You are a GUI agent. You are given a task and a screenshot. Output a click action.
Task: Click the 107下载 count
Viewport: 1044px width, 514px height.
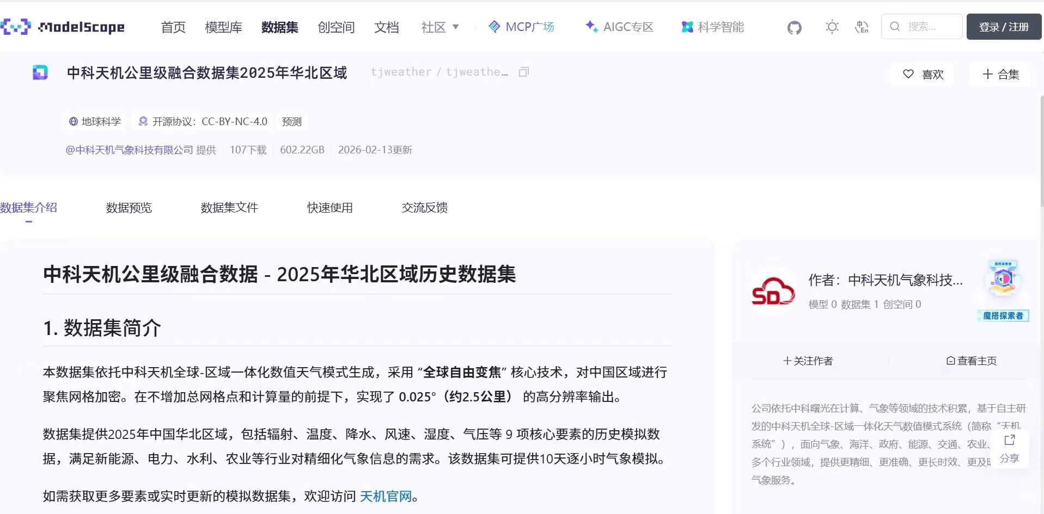click(248, 150)
